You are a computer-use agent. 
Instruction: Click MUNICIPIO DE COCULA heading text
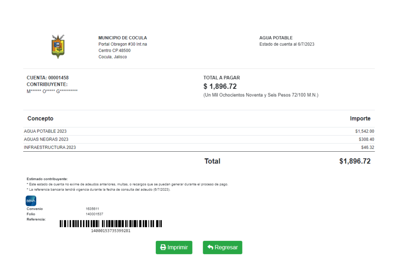coord(122,38)
